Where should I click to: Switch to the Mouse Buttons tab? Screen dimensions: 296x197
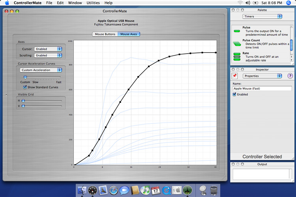(105, 34)
